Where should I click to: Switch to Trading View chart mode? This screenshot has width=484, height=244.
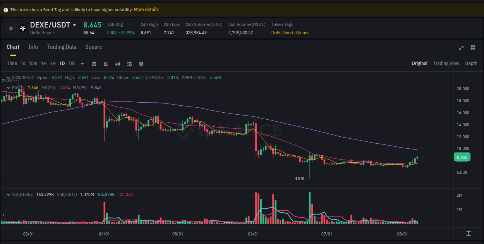[x=446, y=63]
